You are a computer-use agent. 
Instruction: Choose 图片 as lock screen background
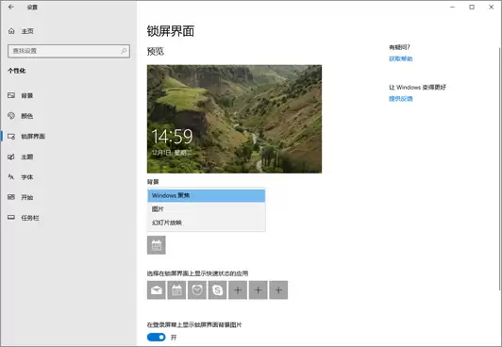pyautogui.click(x=206, y=208)
